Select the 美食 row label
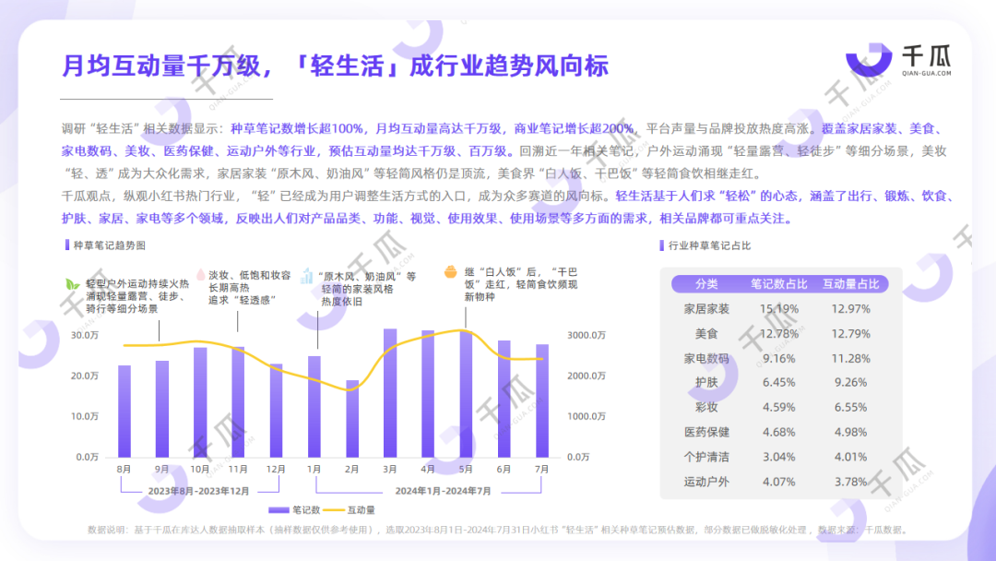Viewport: 996px width, 561px height. [x=706, y=333]
